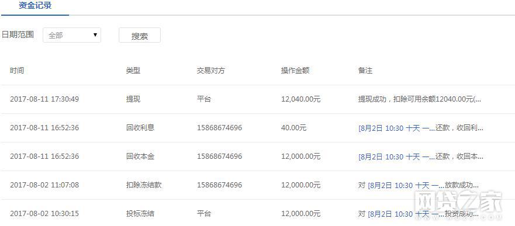Click 平台 in the 投标冻结 row
Viewport: 515px width, 226px height.
pos(203,214)
